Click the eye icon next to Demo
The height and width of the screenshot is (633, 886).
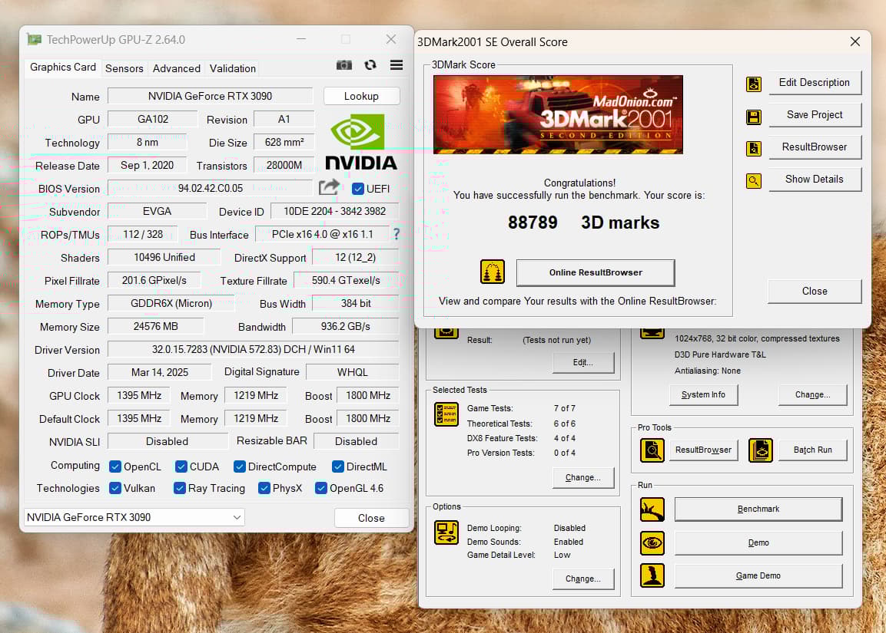tap(652, 542)
